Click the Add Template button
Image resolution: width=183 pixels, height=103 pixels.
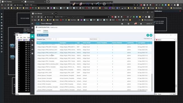point(43,35)
